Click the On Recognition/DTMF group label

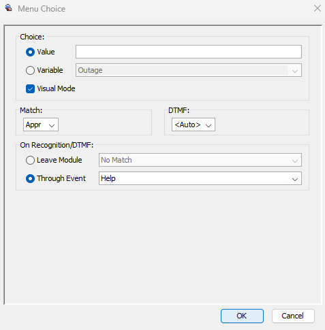(57, 145)
